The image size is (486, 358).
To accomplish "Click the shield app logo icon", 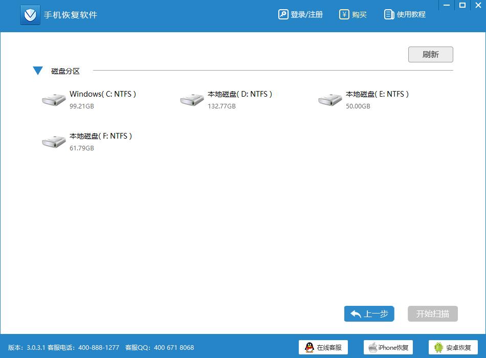I will coord(30,14).
